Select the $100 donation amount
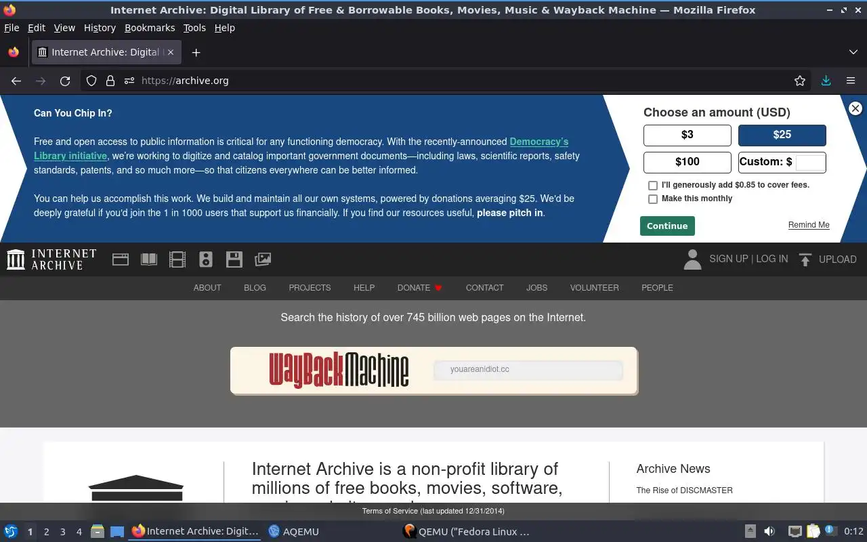867x542 pixels. pos(688,162)
